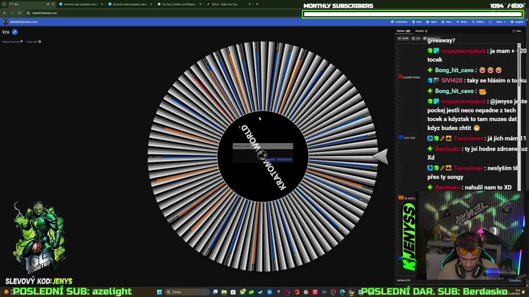Open Microsoft Store from taskbar
529x297 pixels.
pyautogui.click(x=233, y=292)
